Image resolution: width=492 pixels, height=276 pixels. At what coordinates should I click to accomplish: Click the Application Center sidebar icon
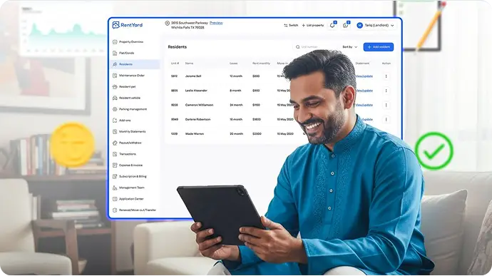(x=115, y=199)
